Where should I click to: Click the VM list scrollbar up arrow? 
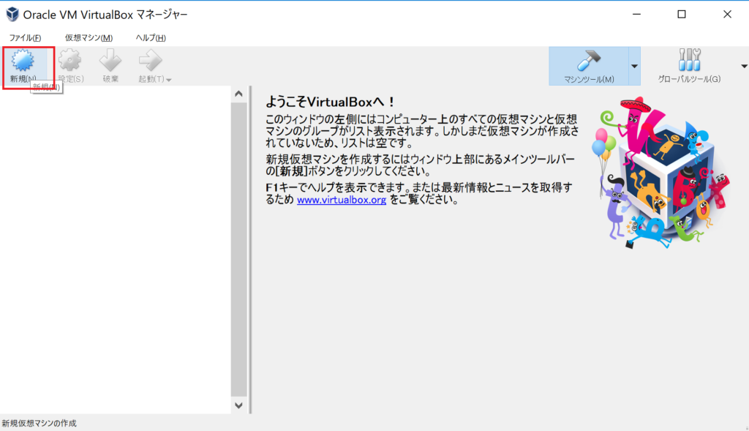pyautogui.click(x=239, y=94)
